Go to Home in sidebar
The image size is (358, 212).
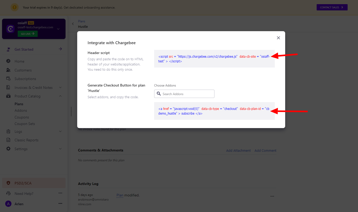coord(19,61)
